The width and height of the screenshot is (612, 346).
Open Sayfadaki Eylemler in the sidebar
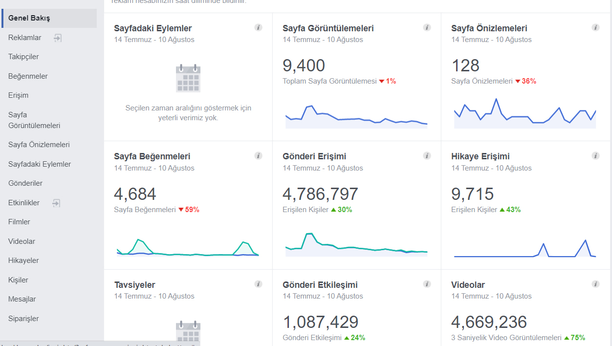point(40,164)
